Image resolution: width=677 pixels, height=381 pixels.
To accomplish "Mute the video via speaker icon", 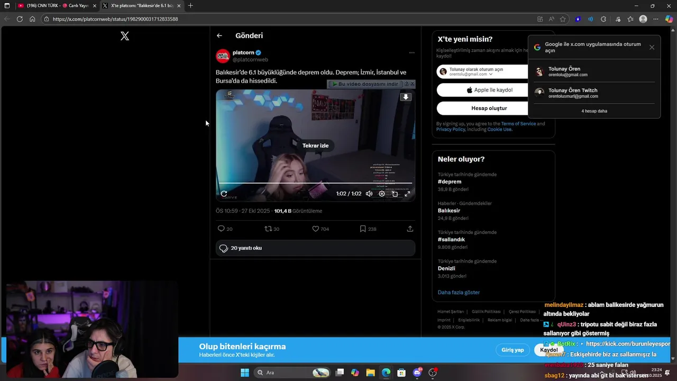I will (369, 194).
